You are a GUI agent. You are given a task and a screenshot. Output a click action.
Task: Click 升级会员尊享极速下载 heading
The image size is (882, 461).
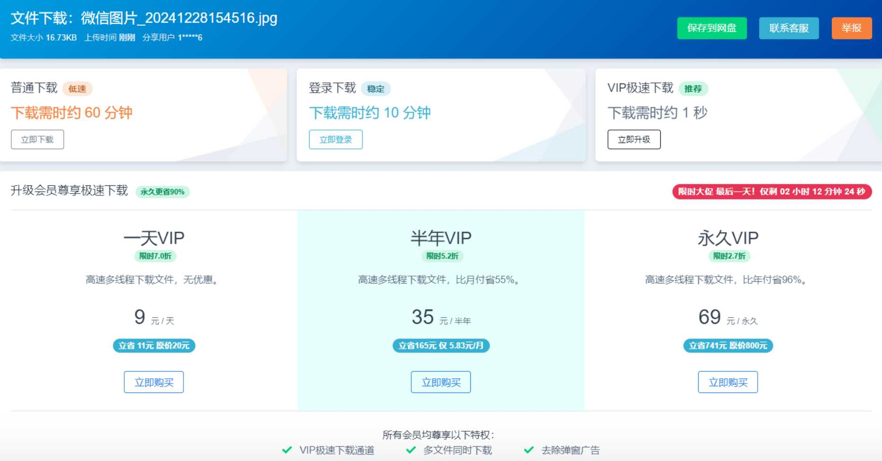click(x=69, y=190)
